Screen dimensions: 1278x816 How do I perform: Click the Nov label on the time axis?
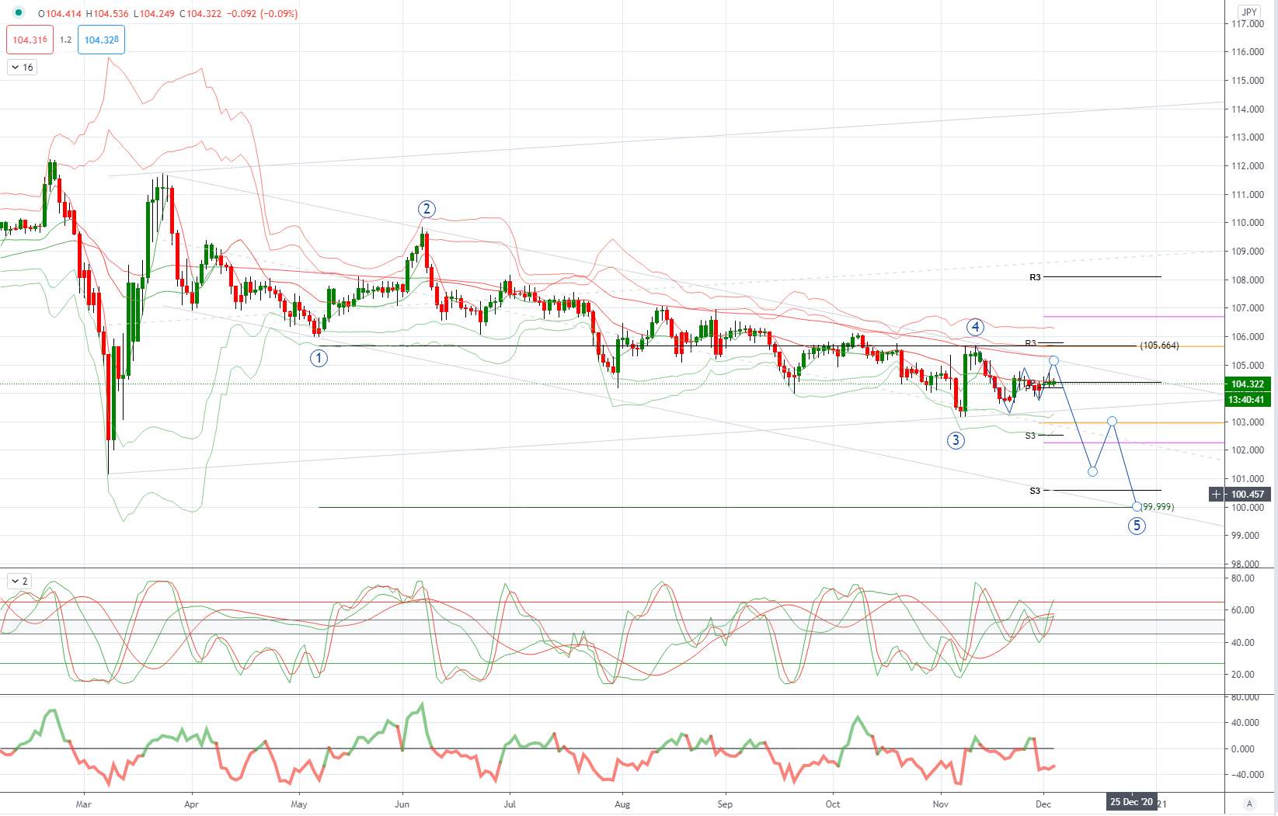pyautogui.click(x=941, y=804)
